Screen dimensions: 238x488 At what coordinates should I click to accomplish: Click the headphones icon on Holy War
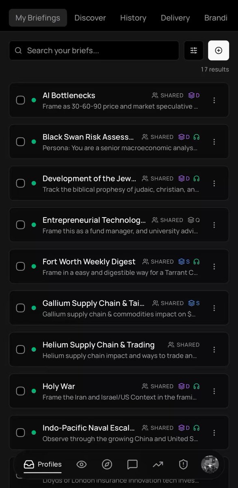coord(197,386)
